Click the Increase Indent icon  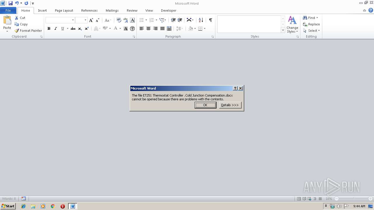click(180, 20)
